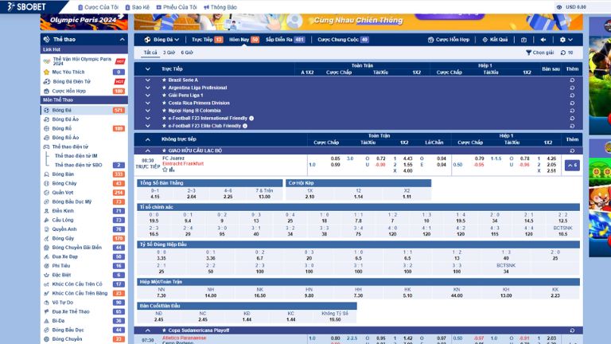Toggle the Brazil Serie A favorite star
611x344 pixels.
tap(164, 80)
